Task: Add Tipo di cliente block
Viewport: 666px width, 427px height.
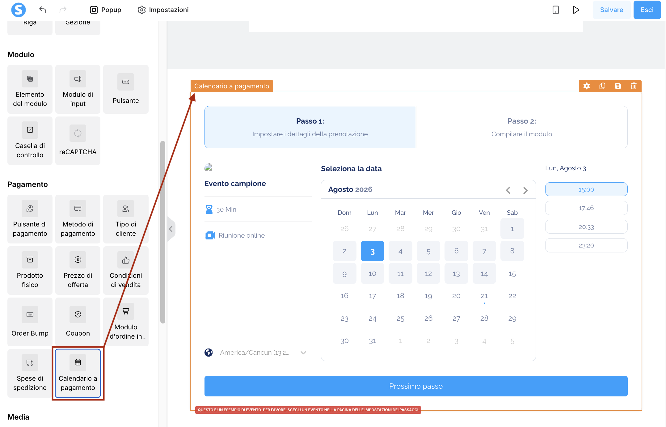Action: (x=126, y=219)
